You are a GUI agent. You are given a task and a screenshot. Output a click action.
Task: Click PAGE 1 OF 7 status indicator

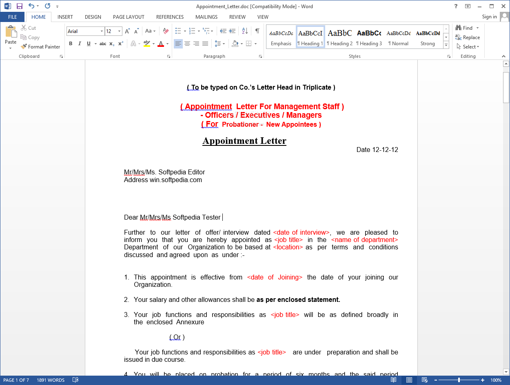pos(16,380)
